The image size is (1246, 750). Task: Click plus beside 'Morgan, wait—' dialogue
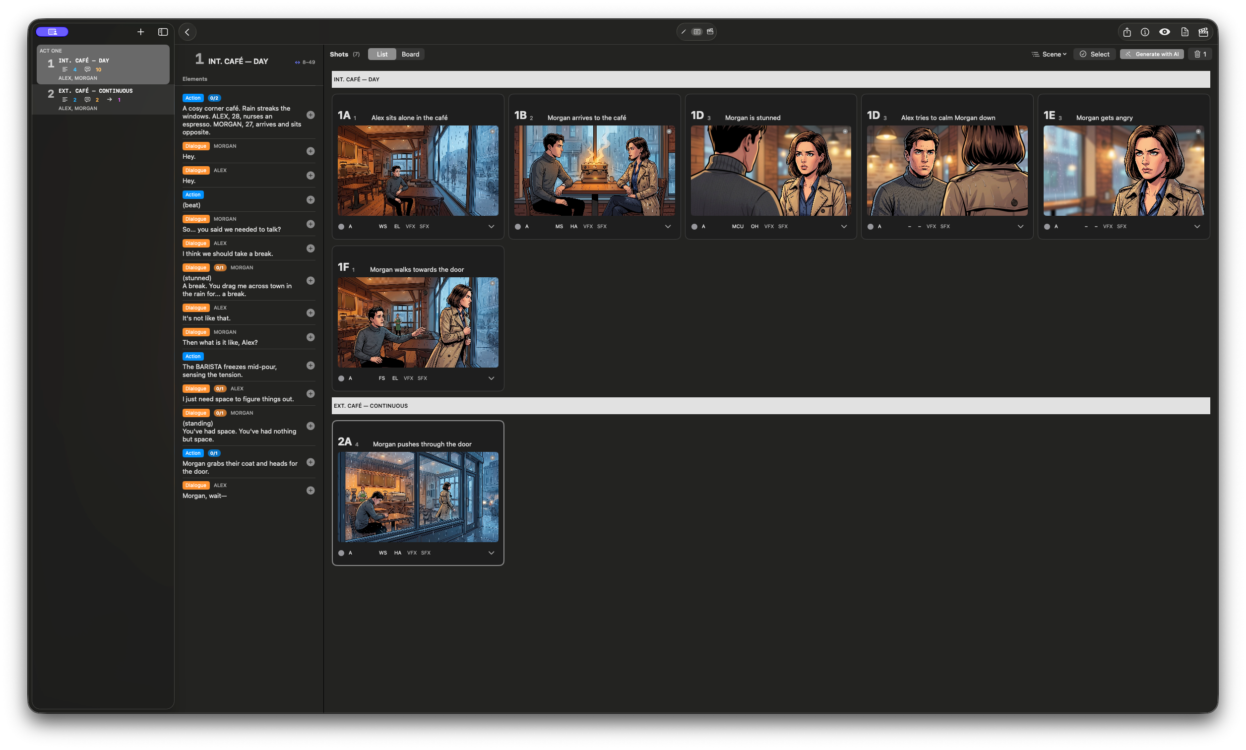click(x=311, y=491)
